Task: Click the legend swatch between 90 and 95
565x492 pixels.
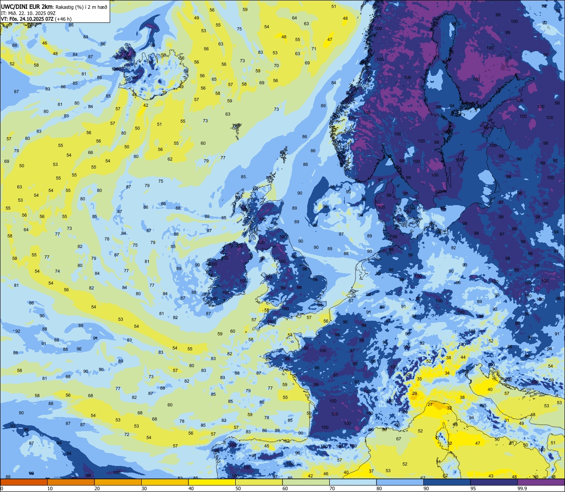Action: tap(447, 482)
